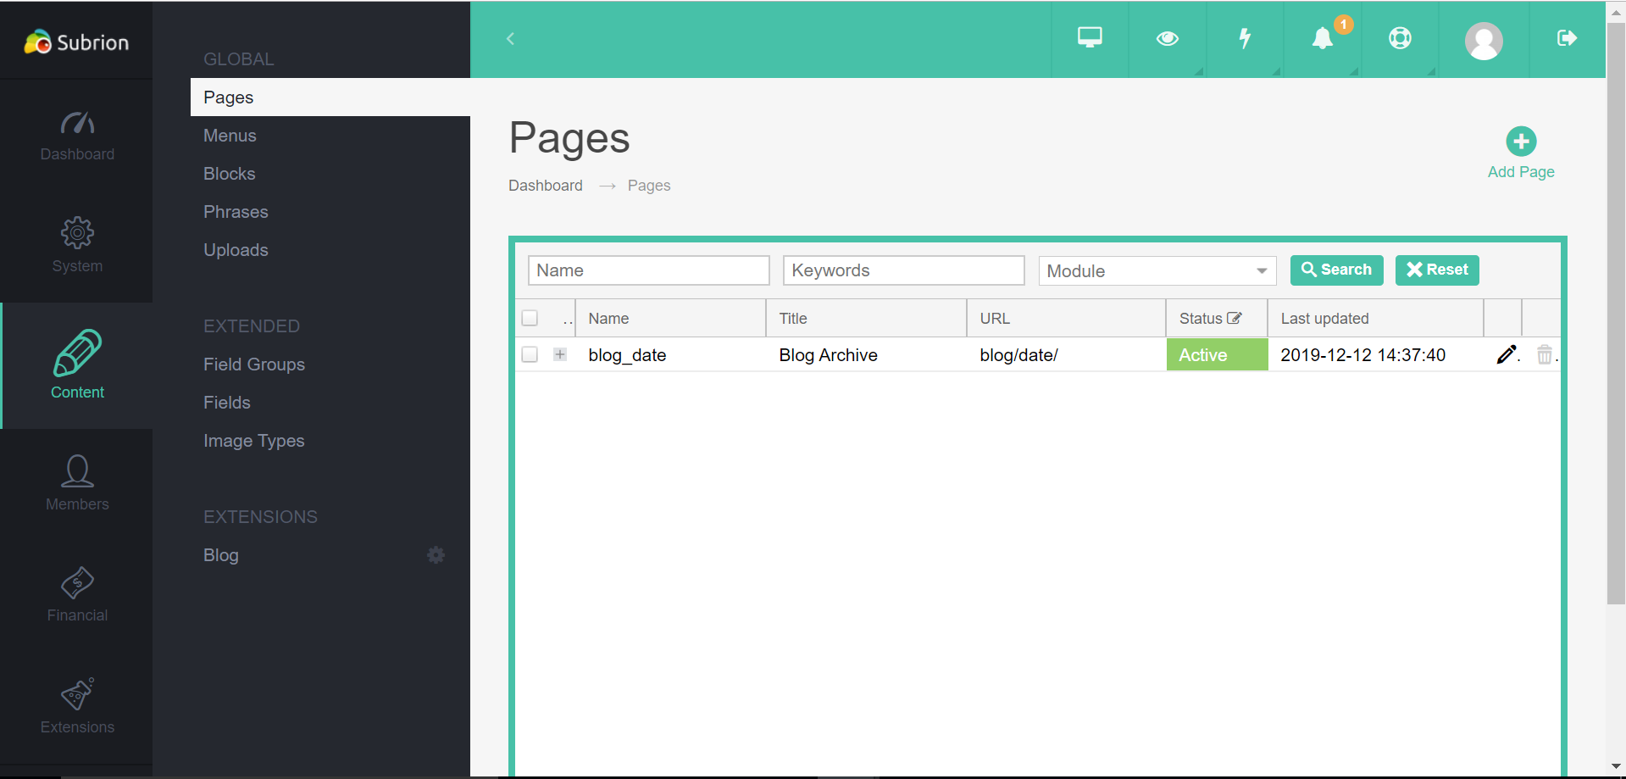
Task: Edit blog_date with the pencil icon
Action: [1507, 354]
